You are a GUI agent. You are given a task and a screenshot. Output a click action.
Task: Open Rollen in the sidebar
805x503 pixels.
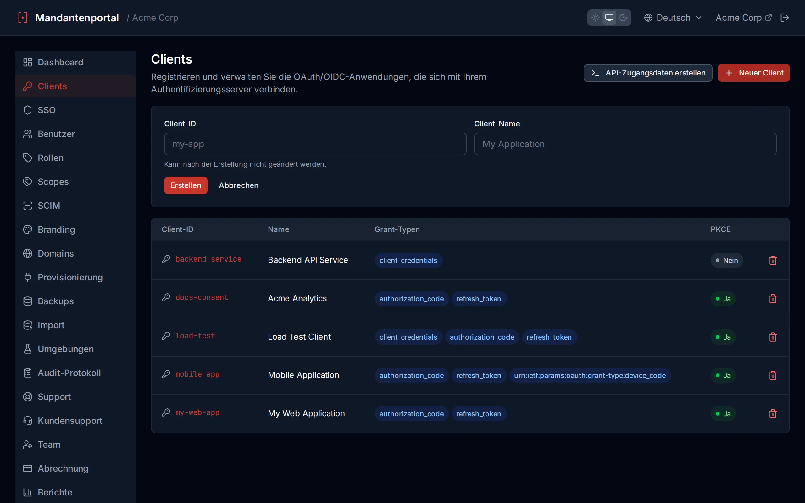75,158
